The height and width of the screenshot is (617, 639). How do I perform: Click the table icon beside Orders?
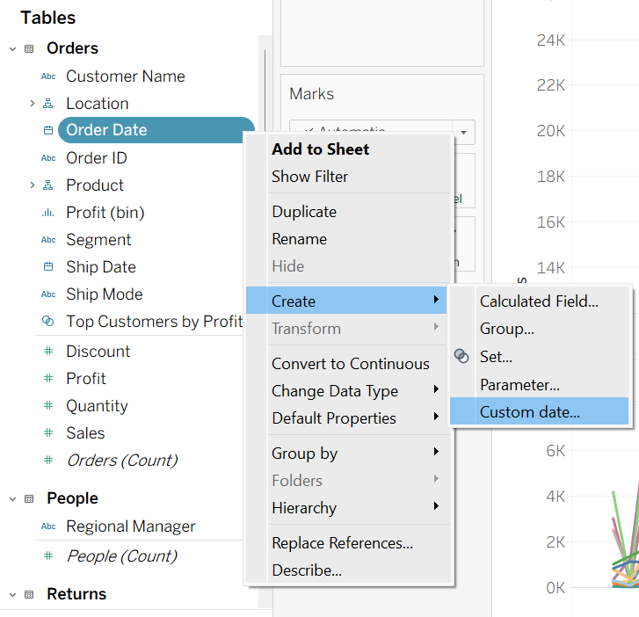(x=29, y=49)
